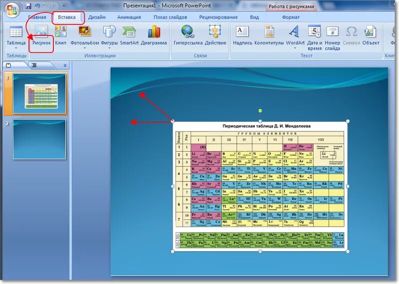
Task: Insert a SmartArt graphic
Action: click(x=129, y=35)
